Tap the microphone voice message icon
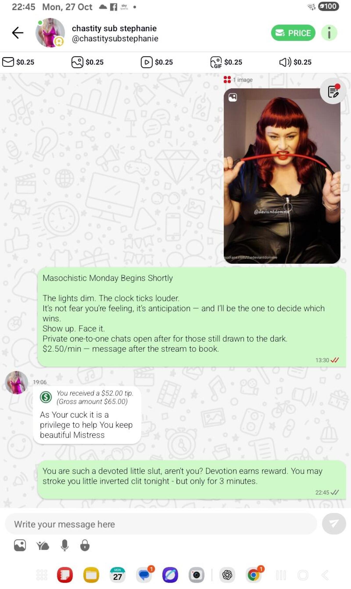 coord(65,545)
